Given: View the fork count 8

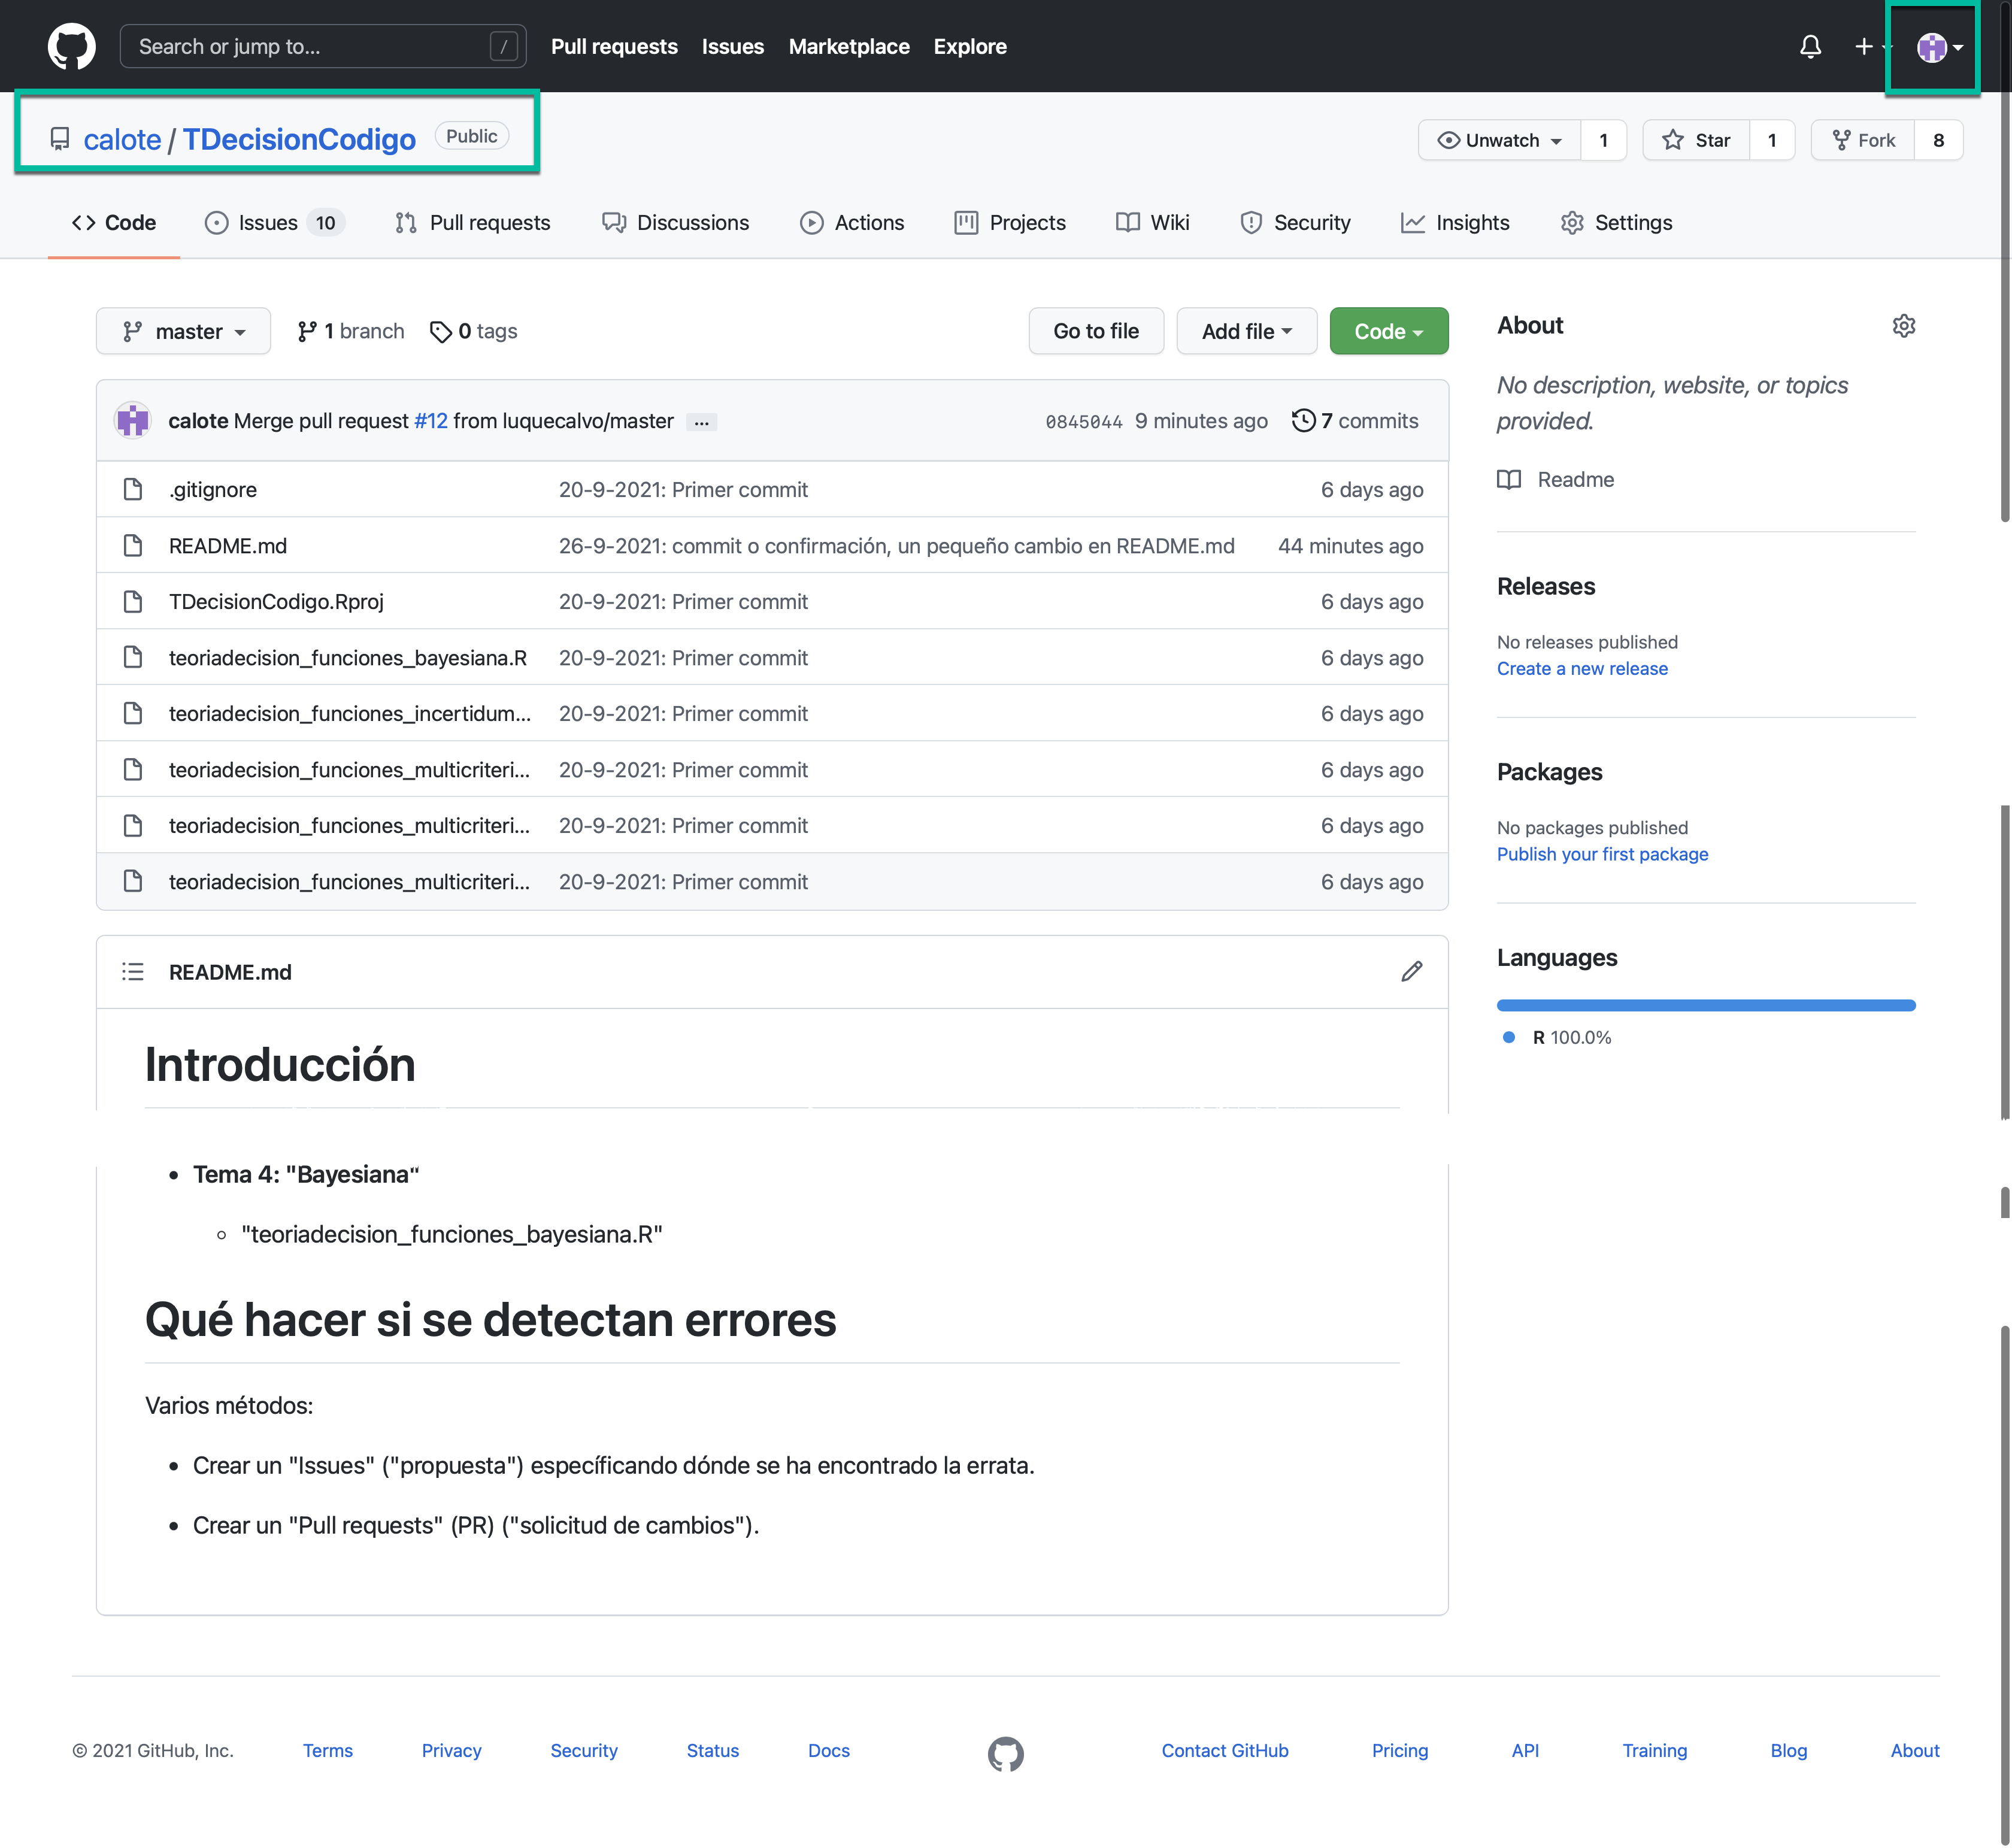Looking at the screenshot, I should [x=1938, y=140].
